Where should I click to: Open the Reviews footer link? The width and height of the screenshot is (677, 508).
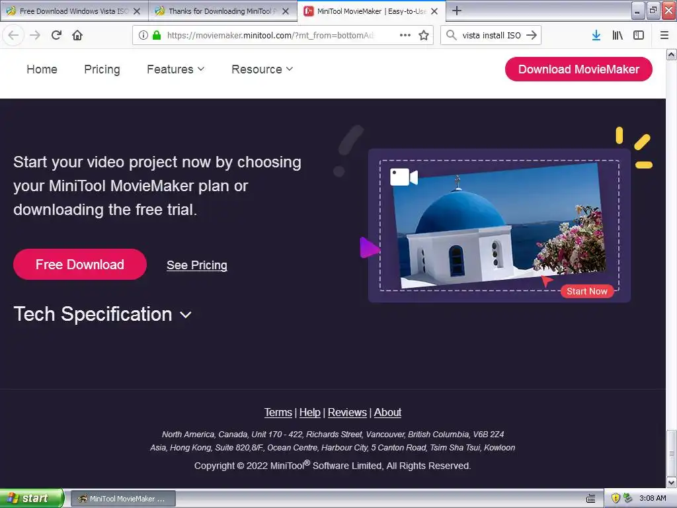tap(347, 413)
